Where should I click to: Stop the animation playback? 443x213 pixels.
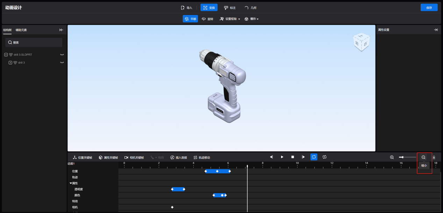point(293,157)
